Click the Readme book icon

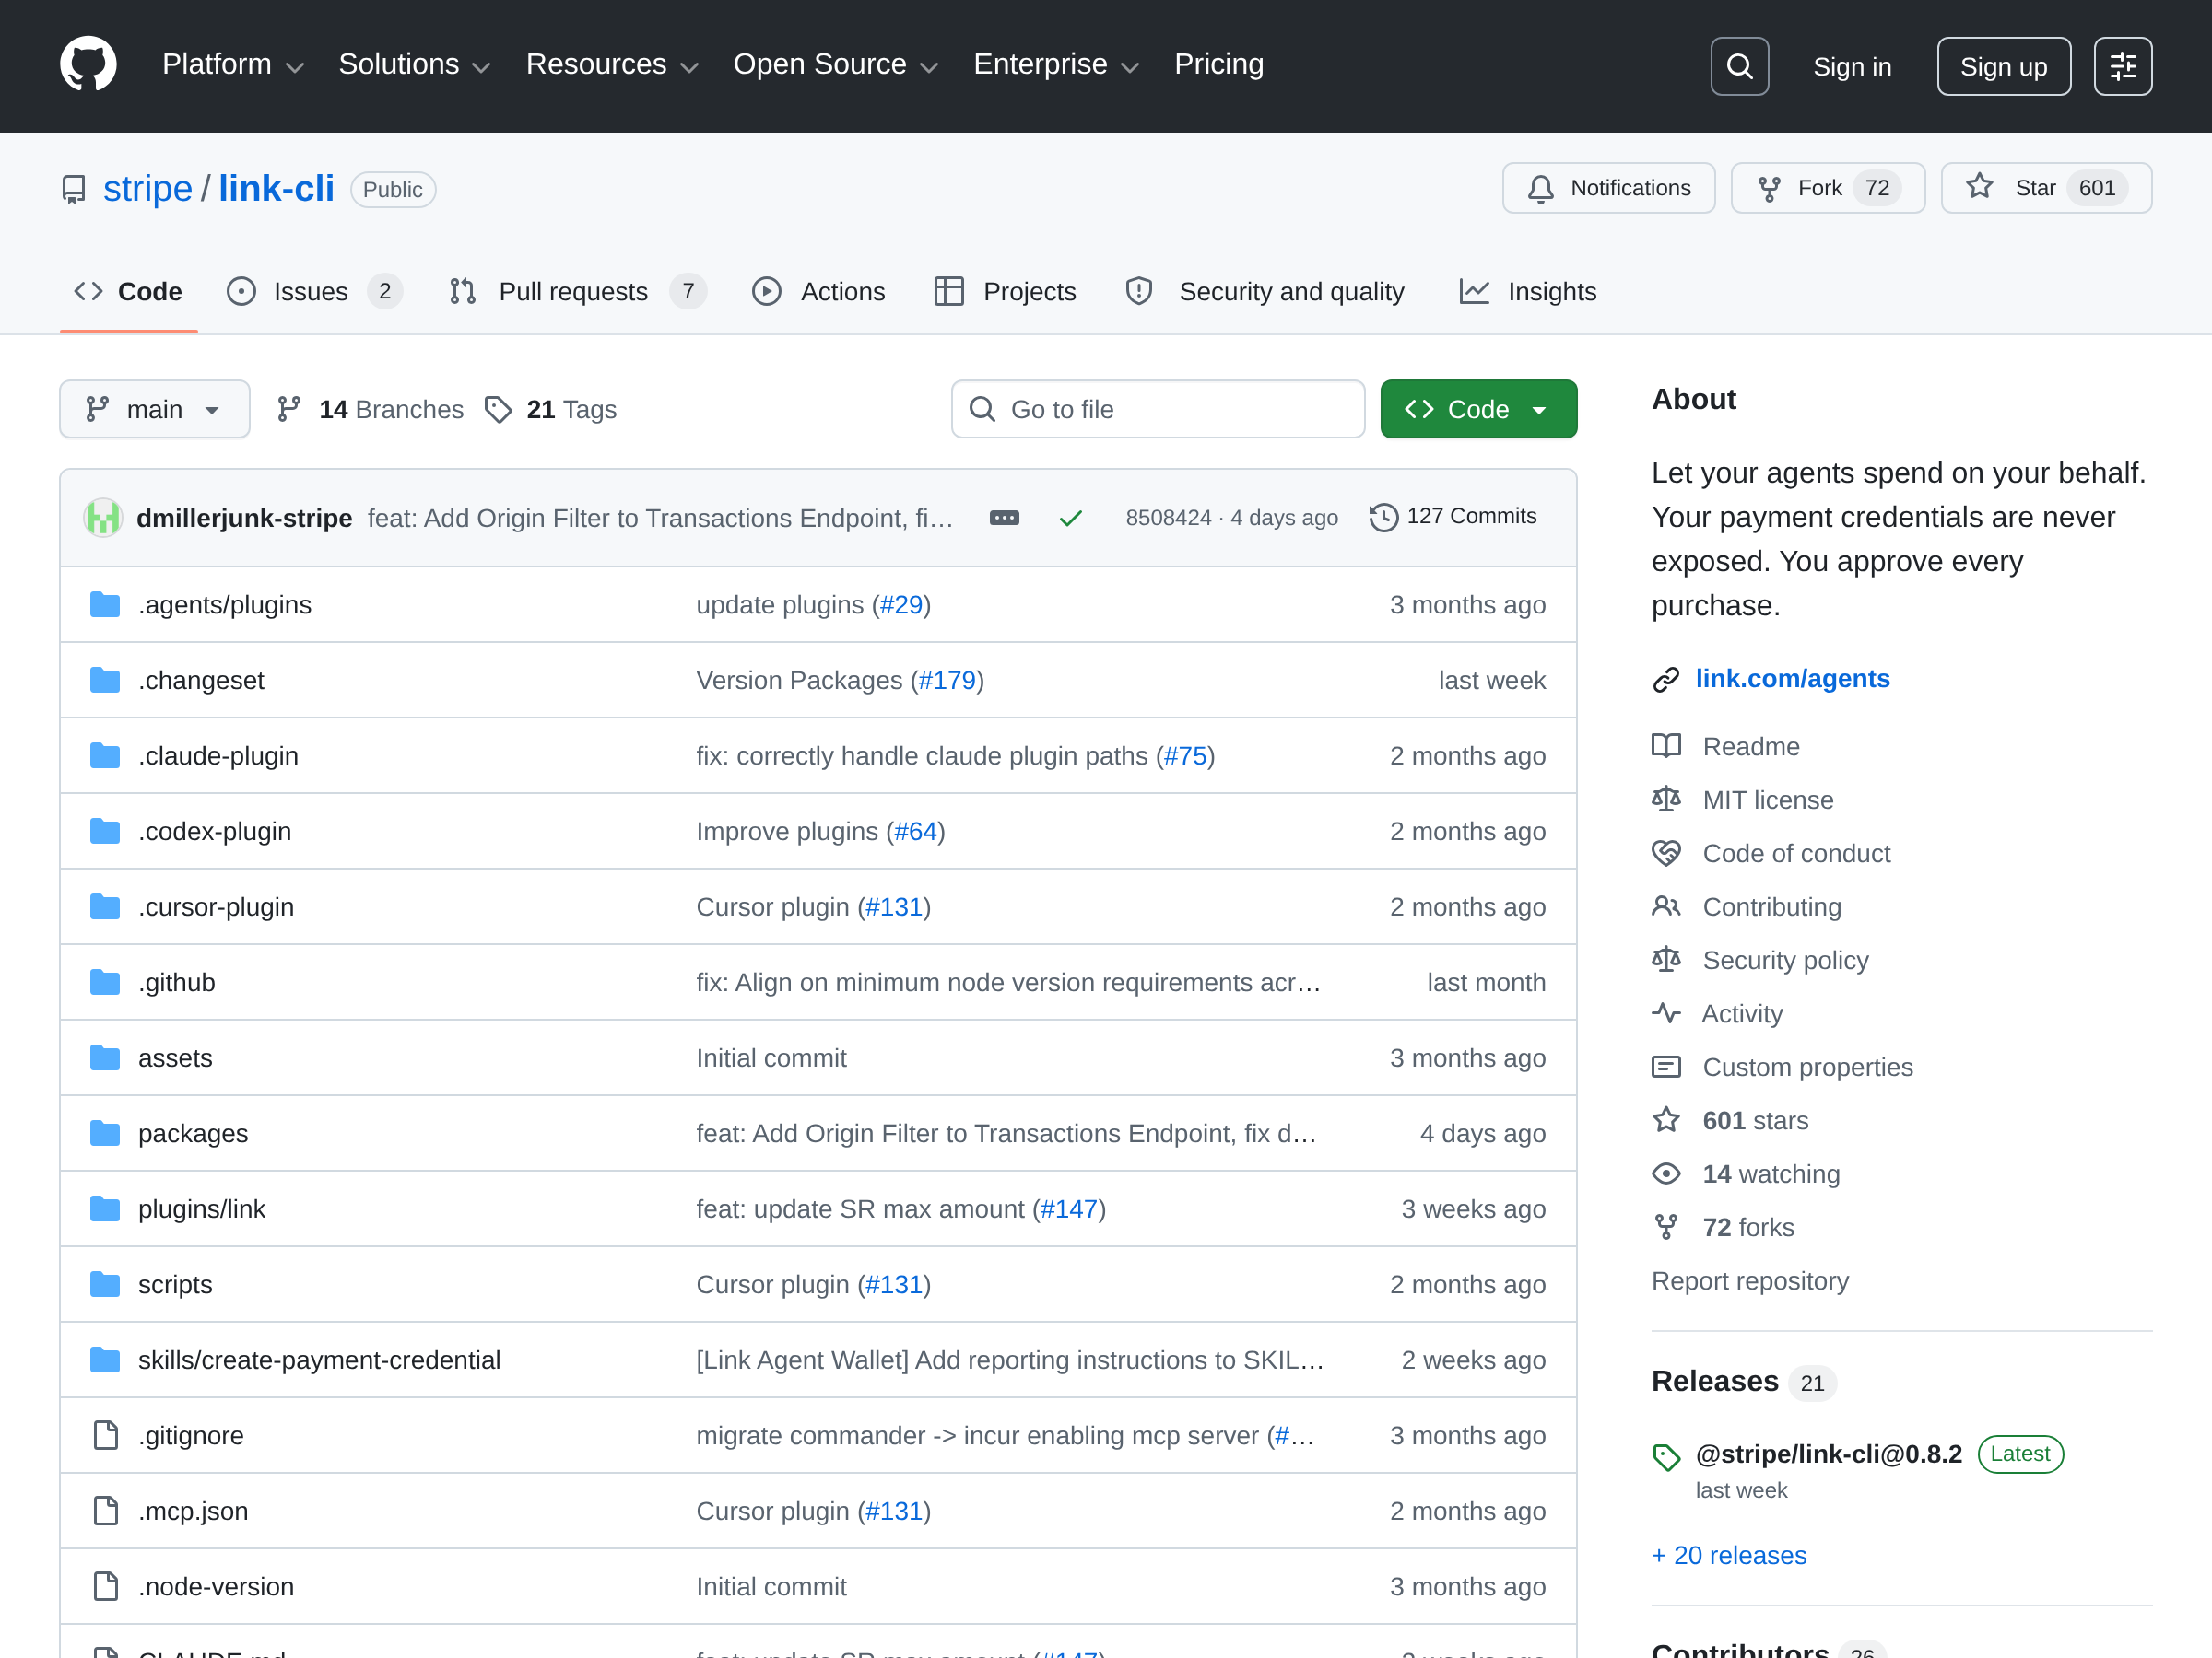[x=1666, y=746]
